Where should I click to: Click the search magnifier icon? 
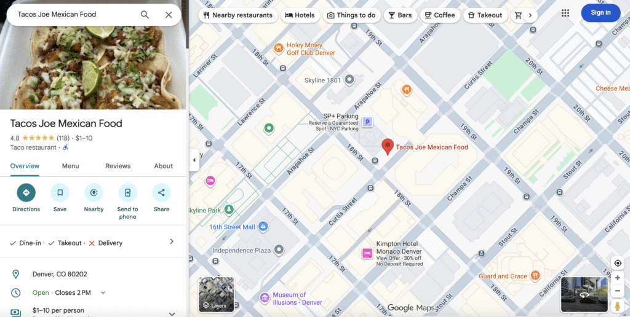click(x=145, y=15)
